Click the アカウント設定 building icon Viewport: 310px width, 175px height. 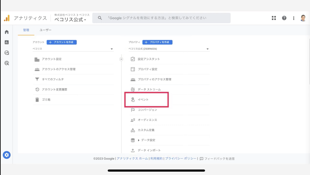(37, 59)
